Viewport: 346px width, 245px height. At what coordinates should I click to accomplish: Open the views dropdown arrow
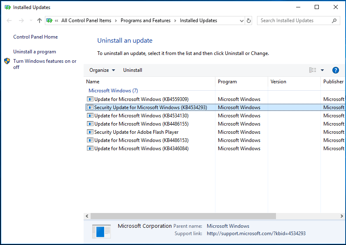322,70
